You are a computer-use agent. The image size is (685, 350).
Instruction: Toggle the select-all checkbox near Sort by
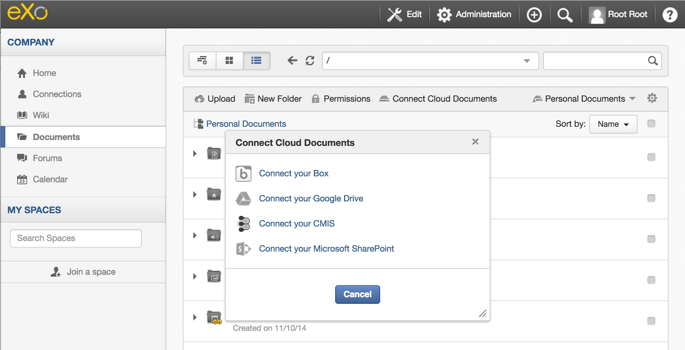[651, 124]
